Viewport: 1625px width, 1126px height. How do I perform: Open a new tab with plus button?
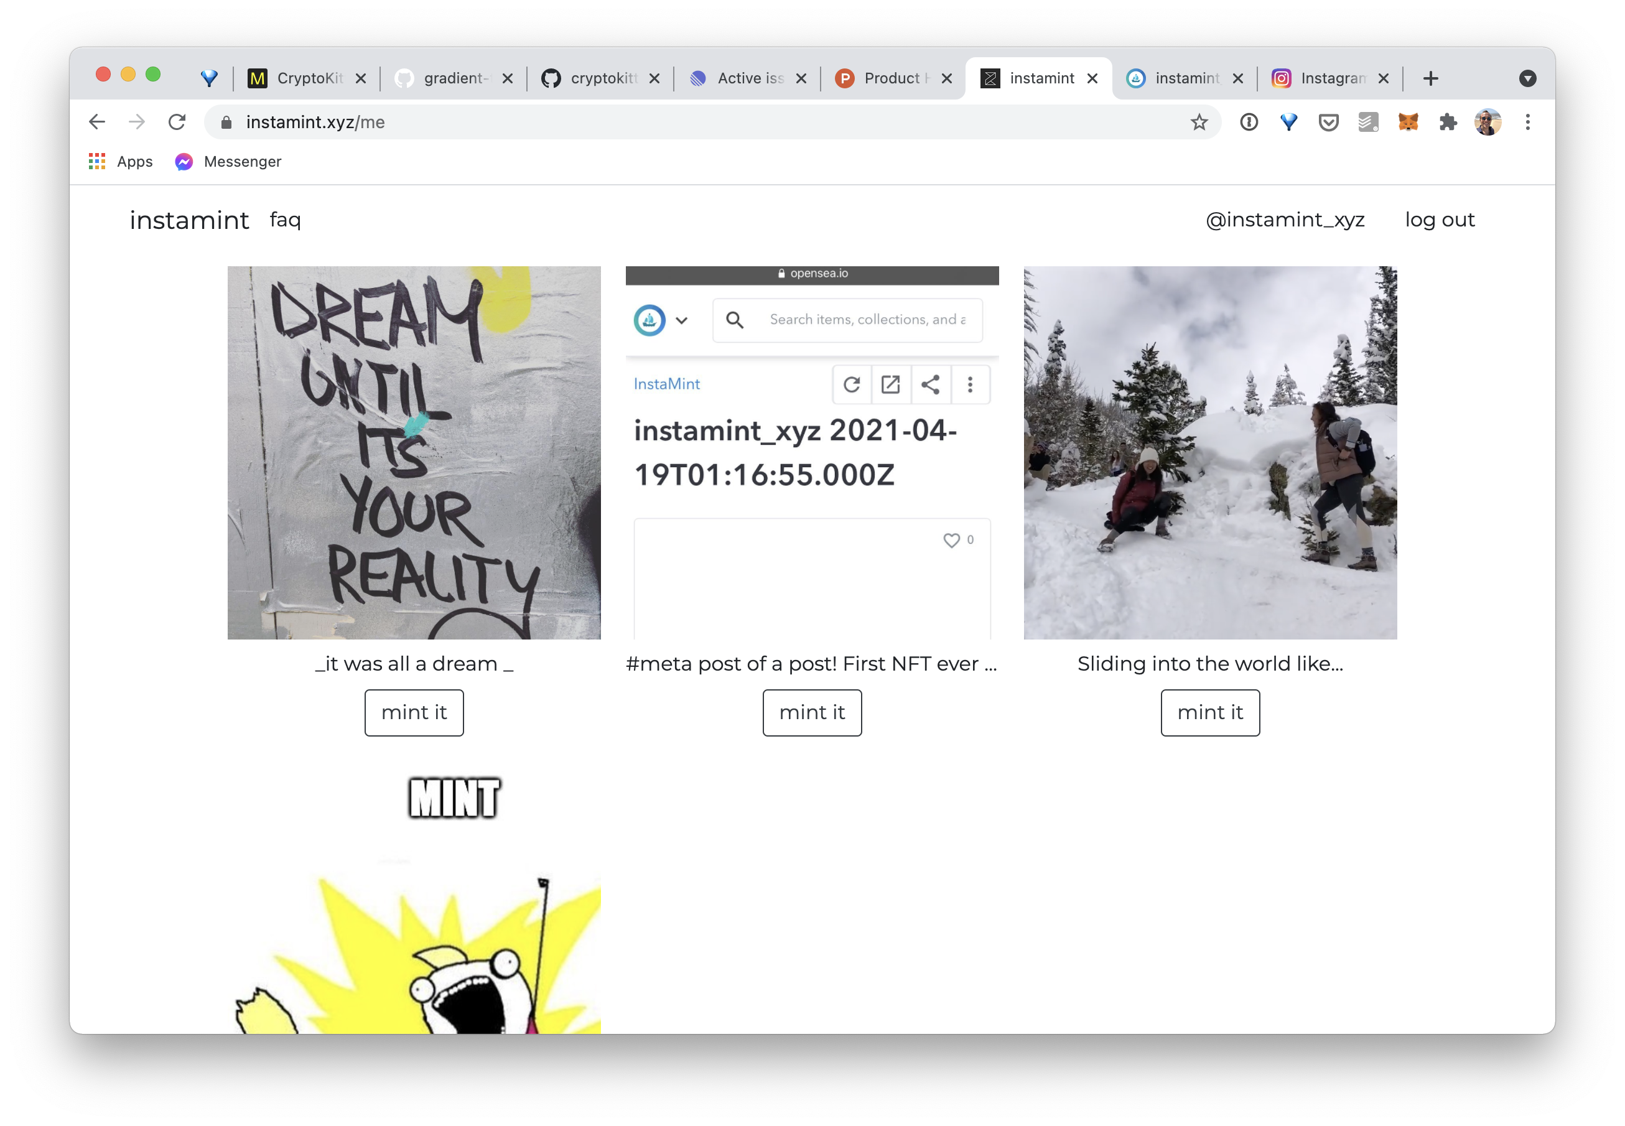click(1430, 78)
